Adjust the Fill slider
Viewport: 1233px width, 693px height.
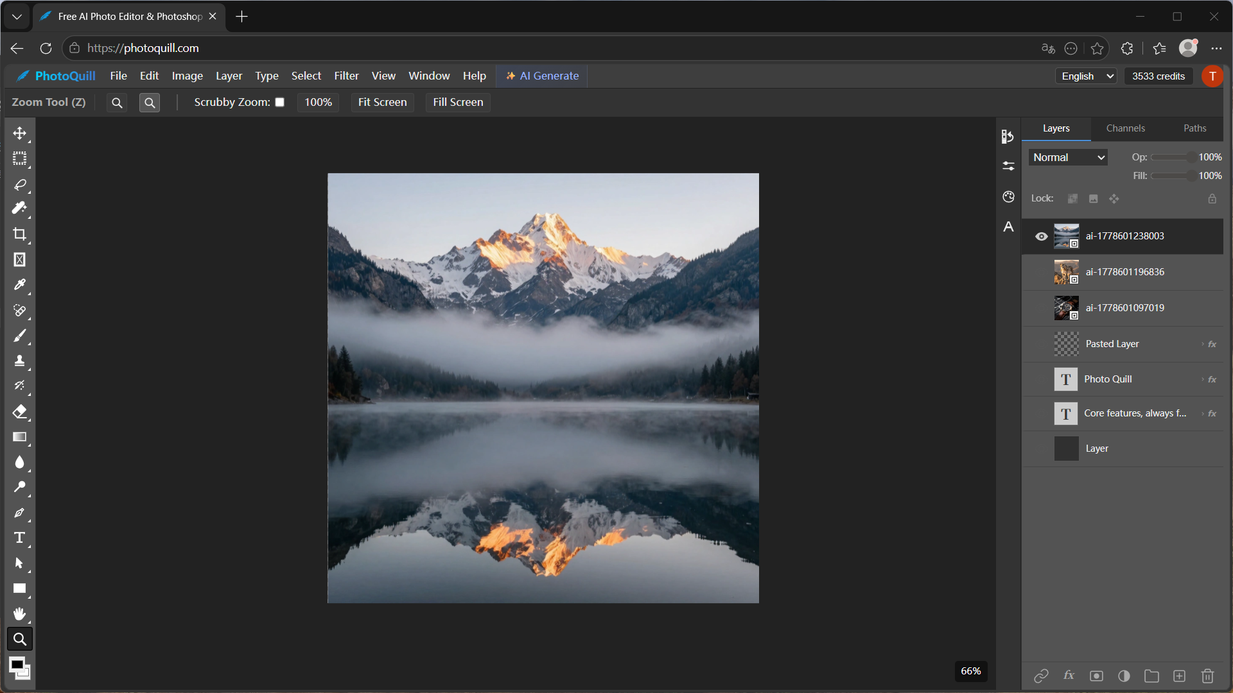(x=1173, y=176)
